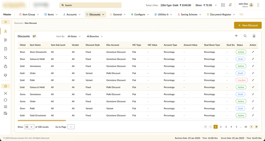This screenshot has width=265, height=141.
Task: Open Item Group menu
Action: pyautogui.click(x=29, y=15)
